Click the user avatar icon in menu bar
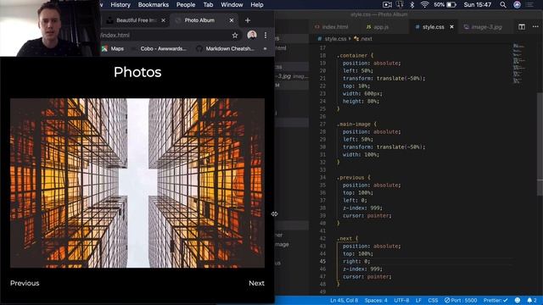 pyautogui.click(x=517, y=4)
